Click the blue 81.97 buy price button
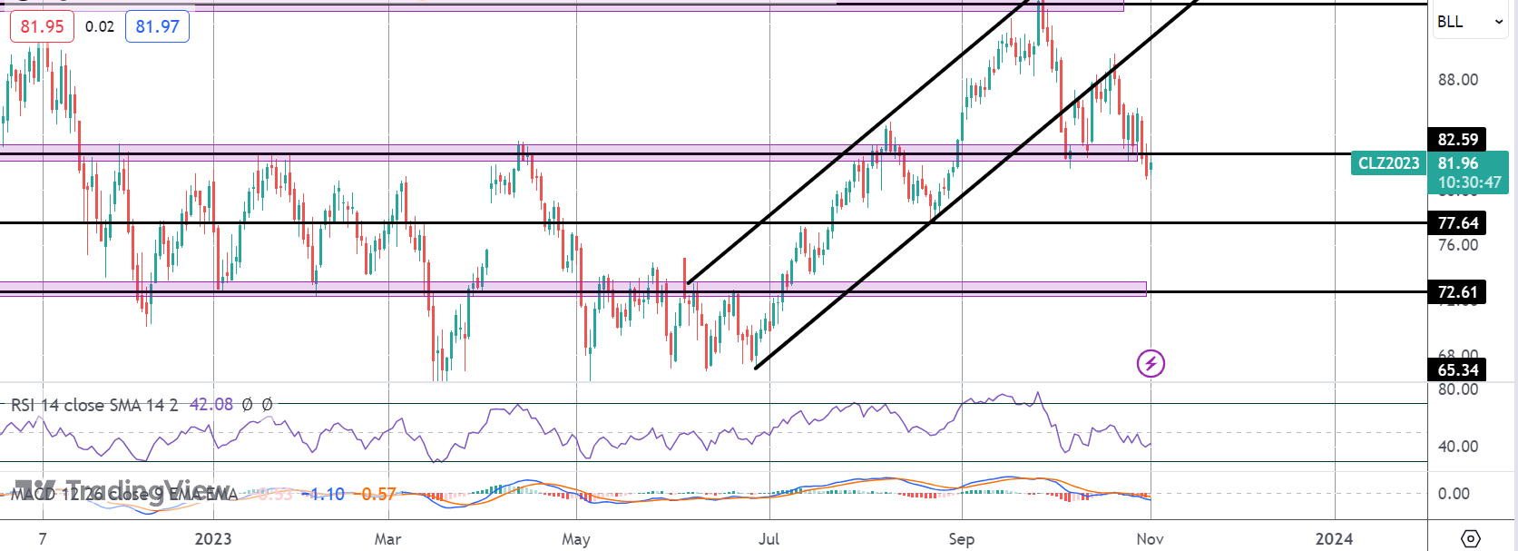Viewport: 1518px width, 551px height. pos(157,26)
